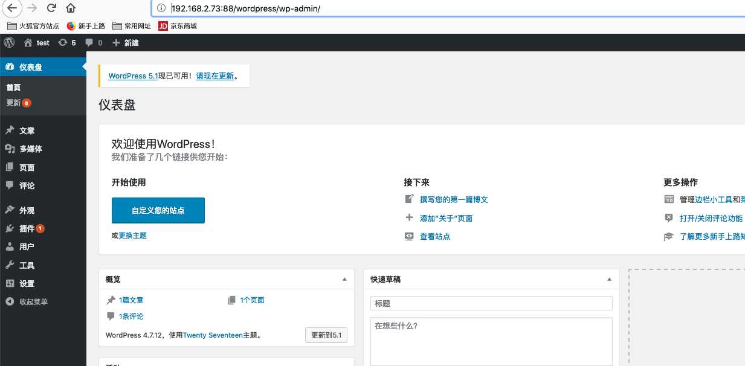The width and height of the screenshot is (745, 366).
Task: Collapse the sidebar with 收起菜单
Action: coord(27,301)
